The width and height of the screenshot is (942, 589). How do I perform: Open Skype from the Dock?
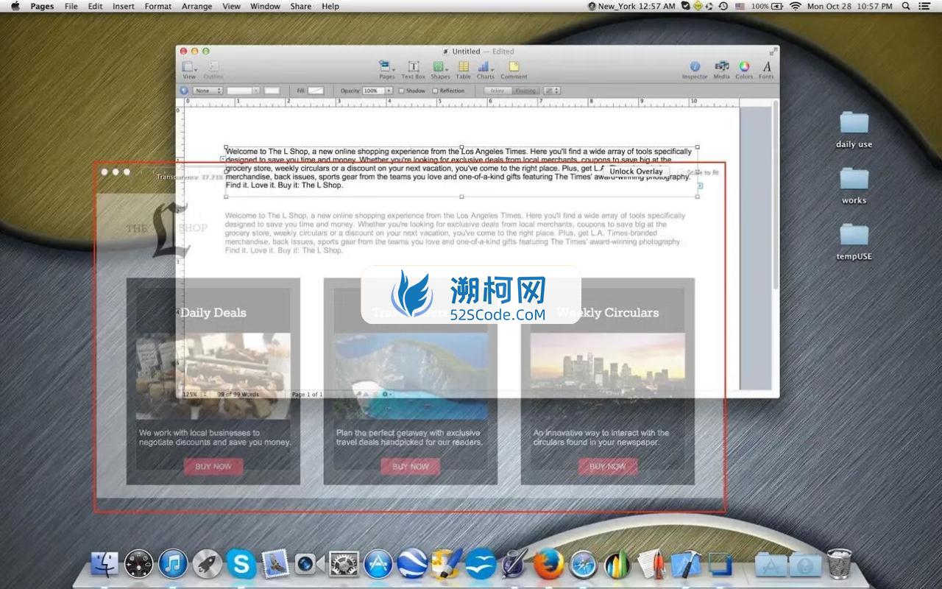coord(241,564)
